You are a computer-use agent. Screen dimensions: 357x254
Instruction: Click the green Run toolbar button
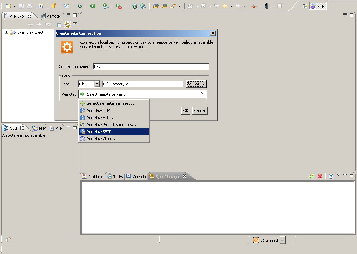[x=93, y=6]
